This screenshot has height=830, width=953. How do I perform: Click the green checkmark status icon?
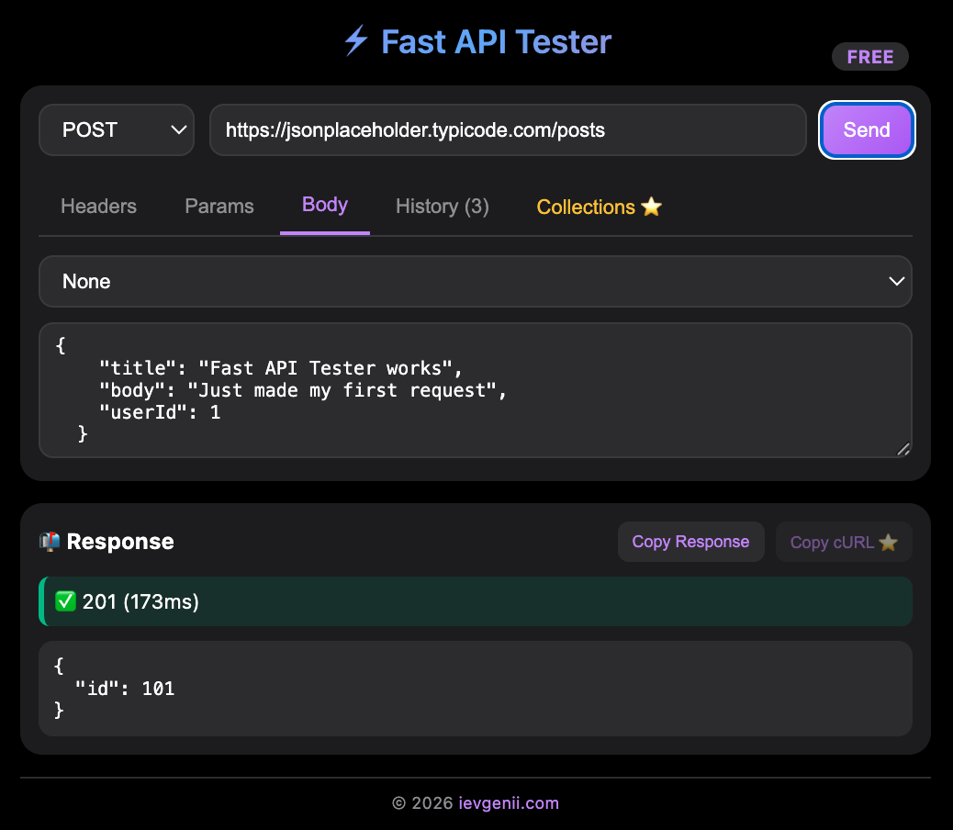[x=65, y=601]
